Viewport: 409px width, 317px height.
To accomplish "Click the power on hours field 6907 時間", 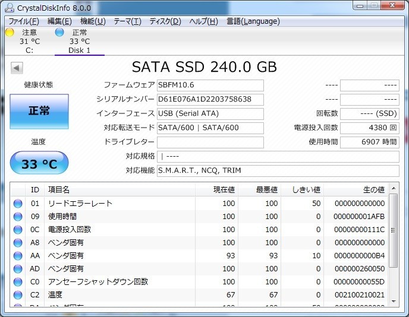I will point(370,142).
